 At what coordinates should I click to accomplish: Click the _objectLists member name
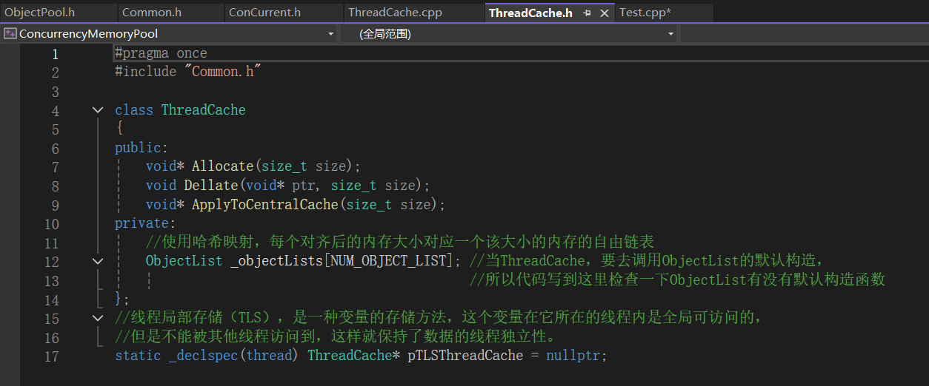[x=276, y=261]
